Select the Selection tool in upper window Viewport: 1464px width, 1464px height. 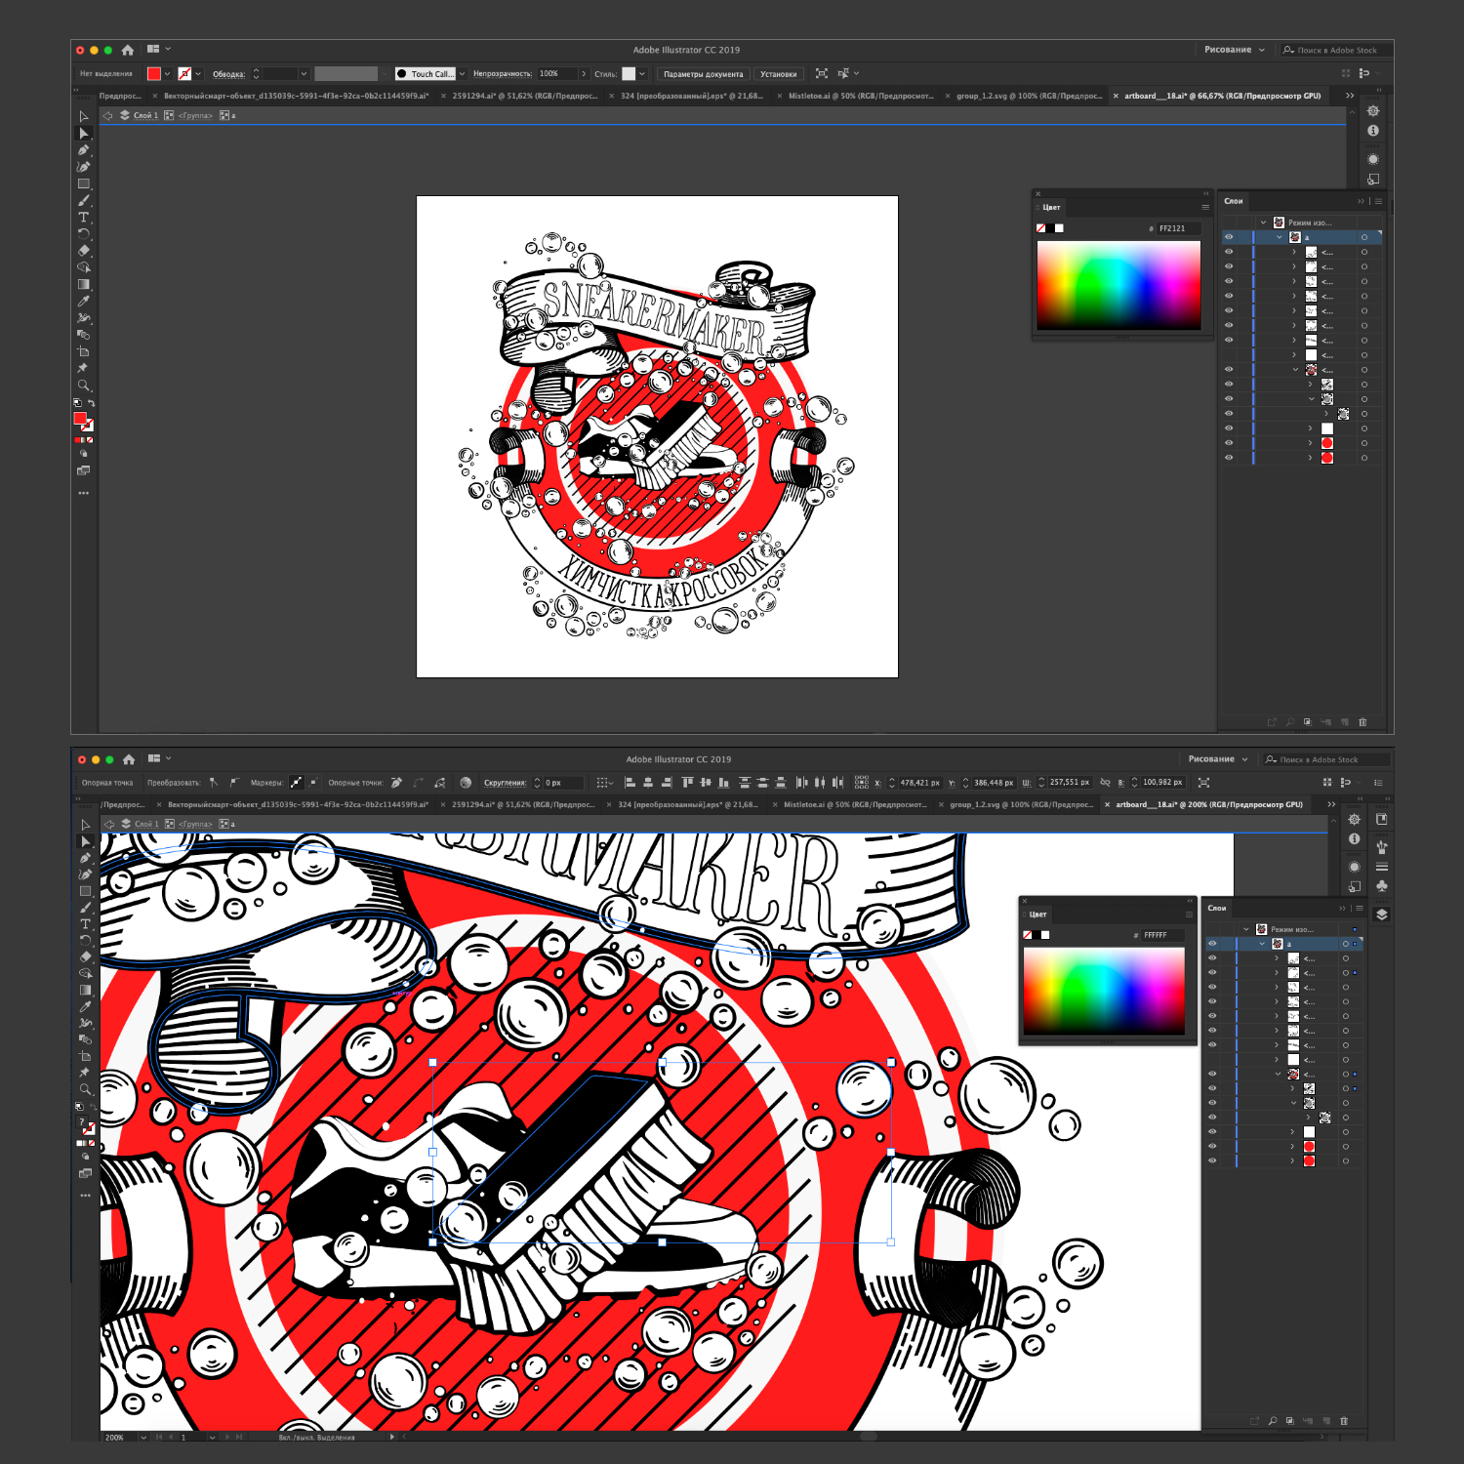point(84,116)
